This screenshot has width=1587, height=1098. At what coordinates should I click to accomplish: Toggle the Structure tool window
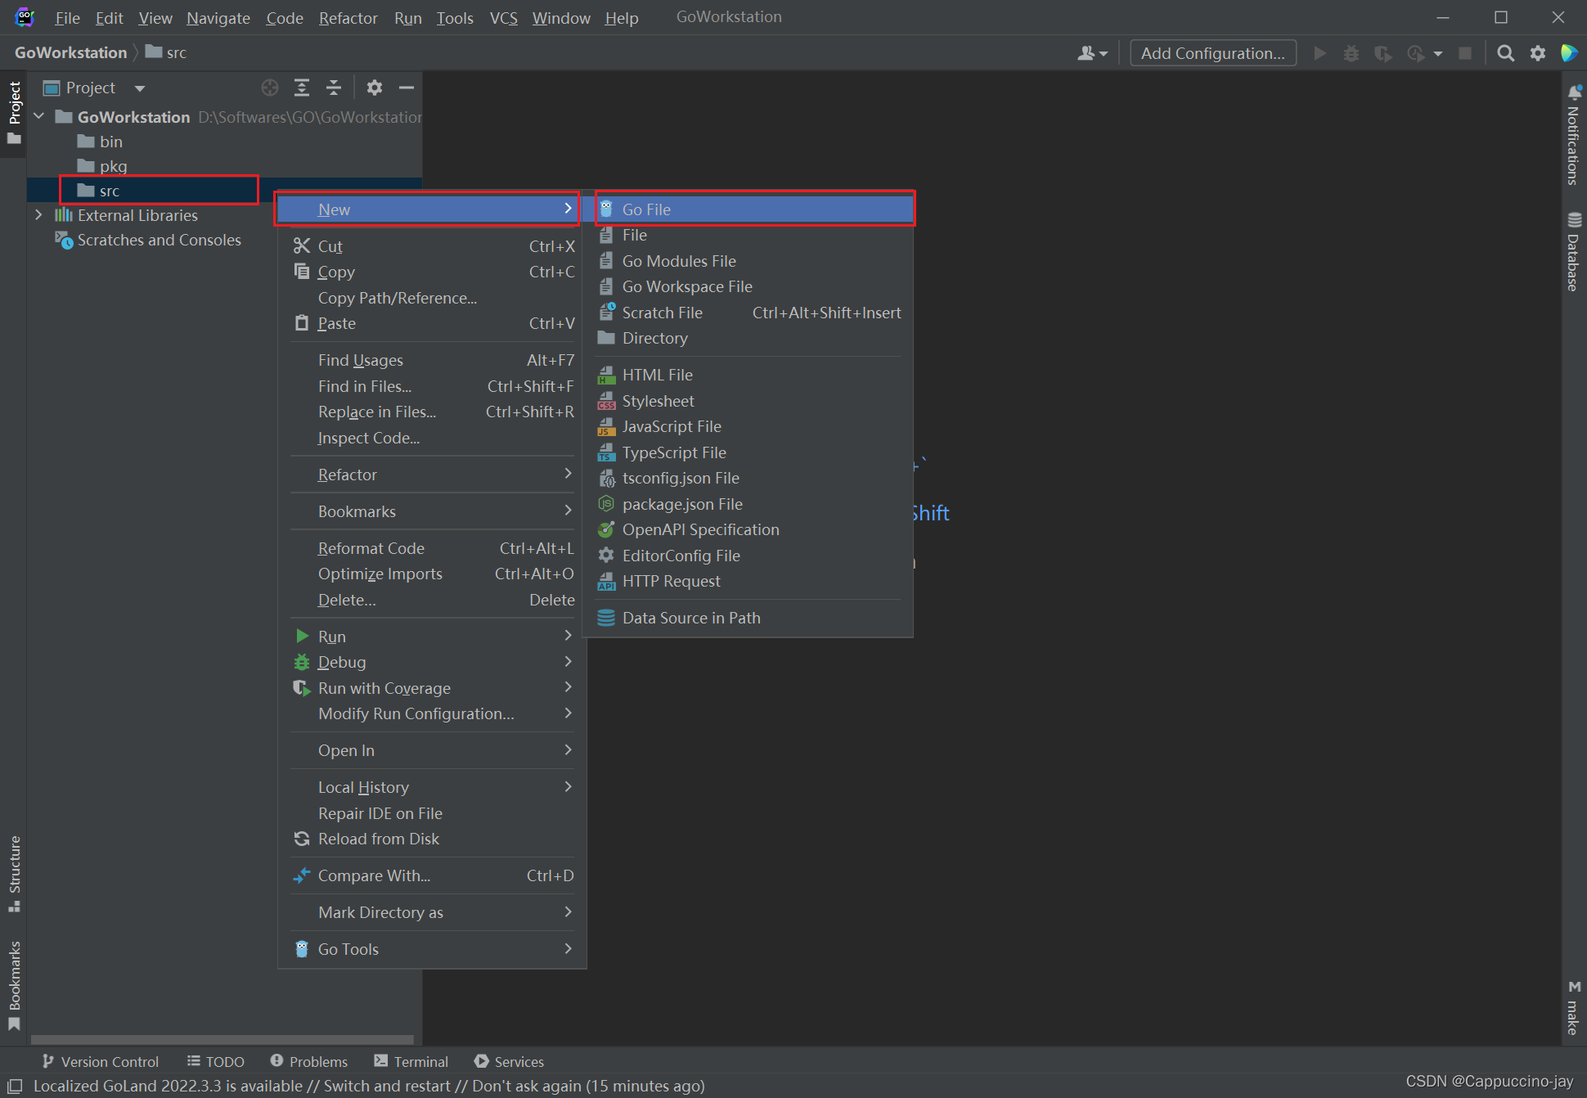(x=14, y=874)
